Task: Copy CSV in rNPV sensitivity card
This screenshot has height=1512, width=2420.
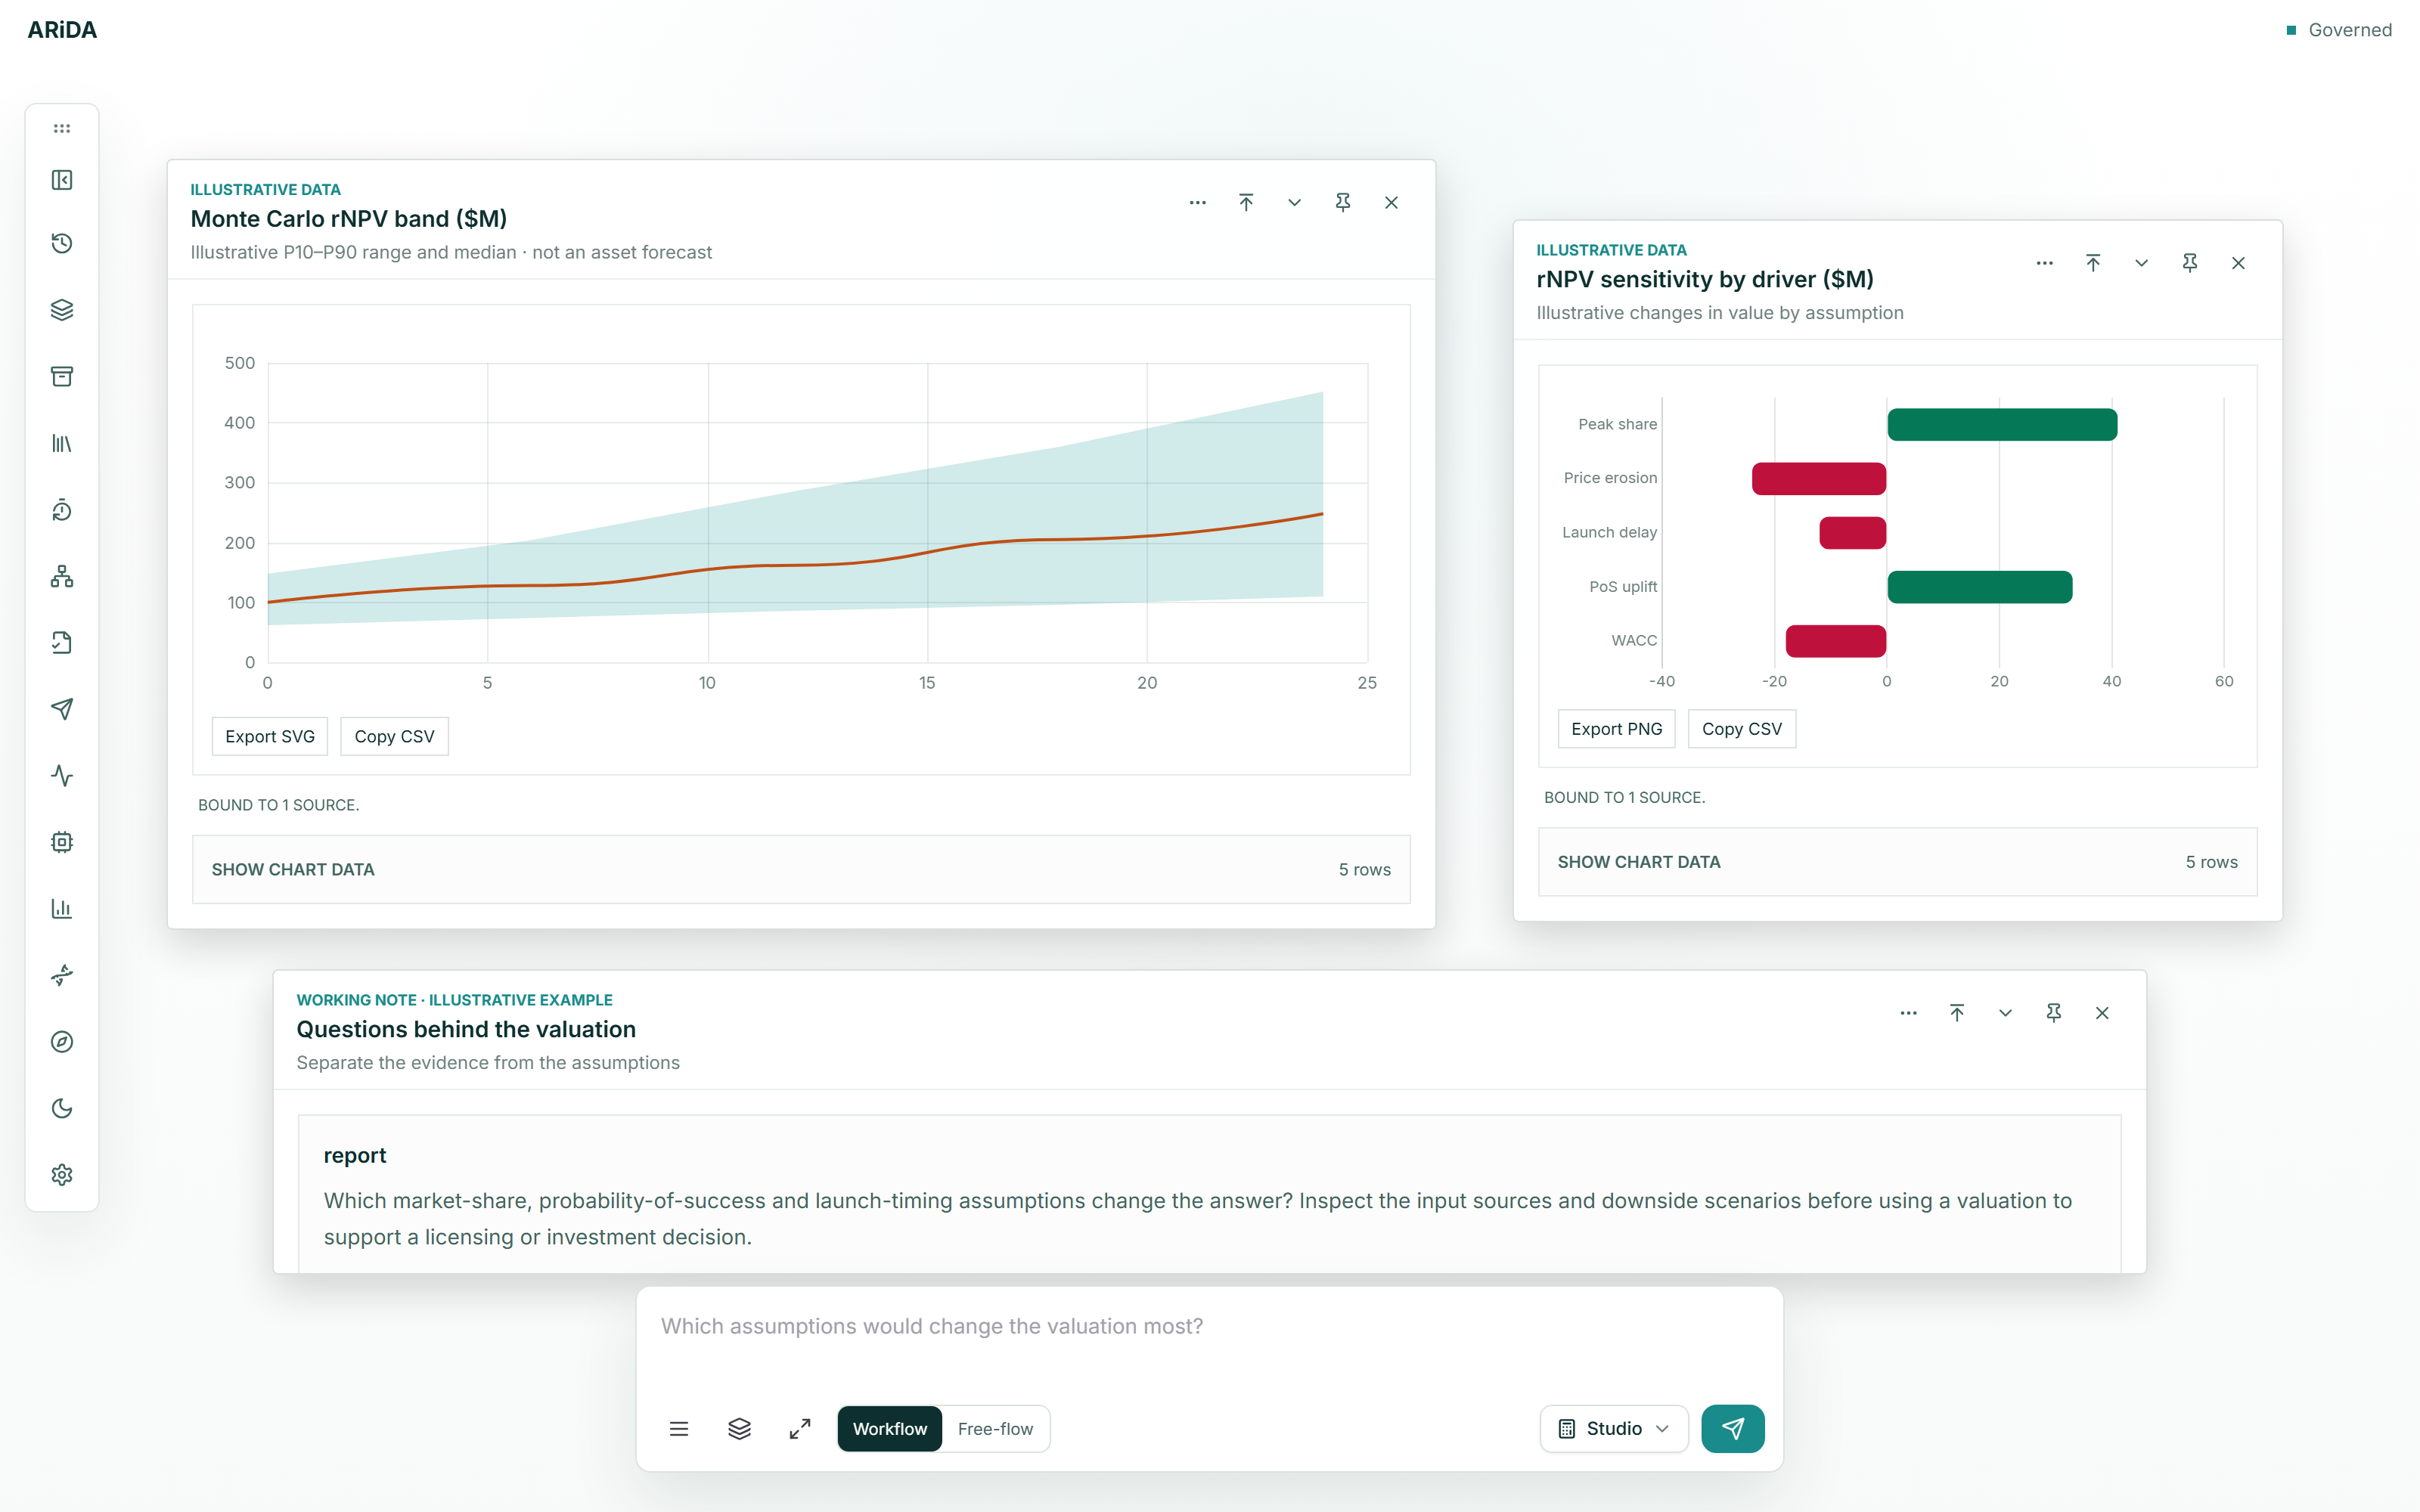Action: 1741,729
